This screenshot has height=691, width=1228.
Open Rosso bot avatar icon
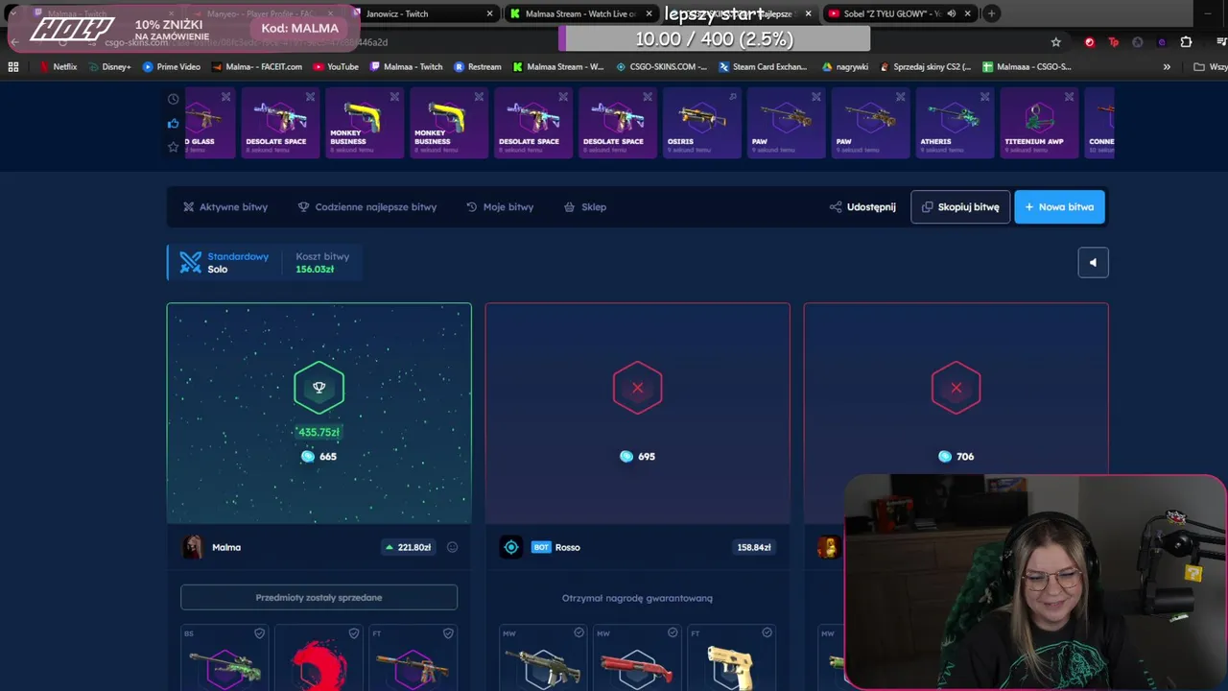(x=511, y=547)
